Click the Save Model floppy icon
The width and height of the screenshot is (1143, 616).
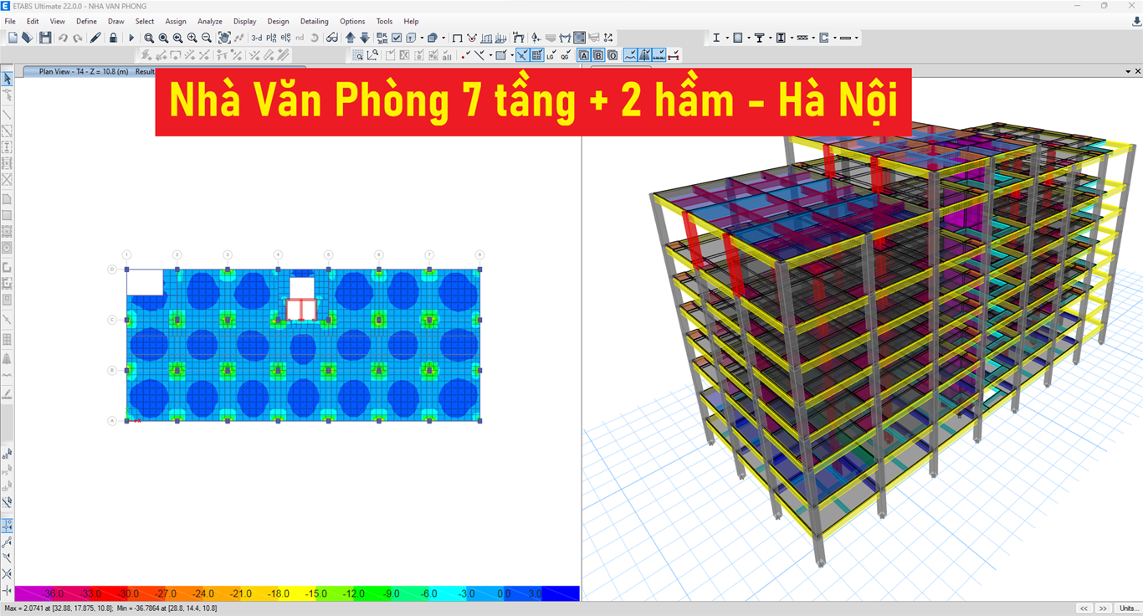[44, 38]
